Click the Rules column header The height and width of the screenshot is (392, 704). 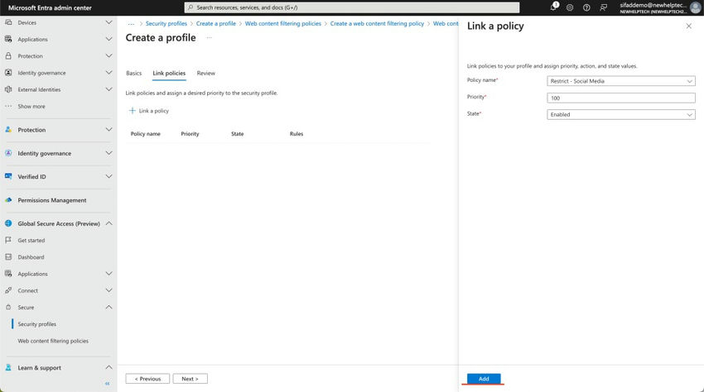[x=297, y=134]
